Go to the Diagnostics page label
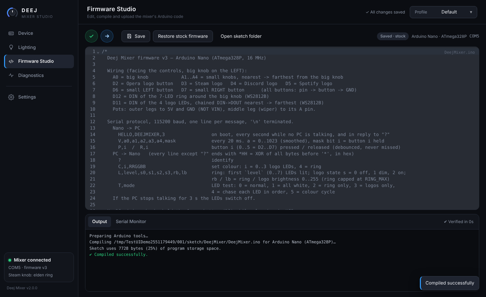Screen dimensions: 486x297 tap(31, 76)
